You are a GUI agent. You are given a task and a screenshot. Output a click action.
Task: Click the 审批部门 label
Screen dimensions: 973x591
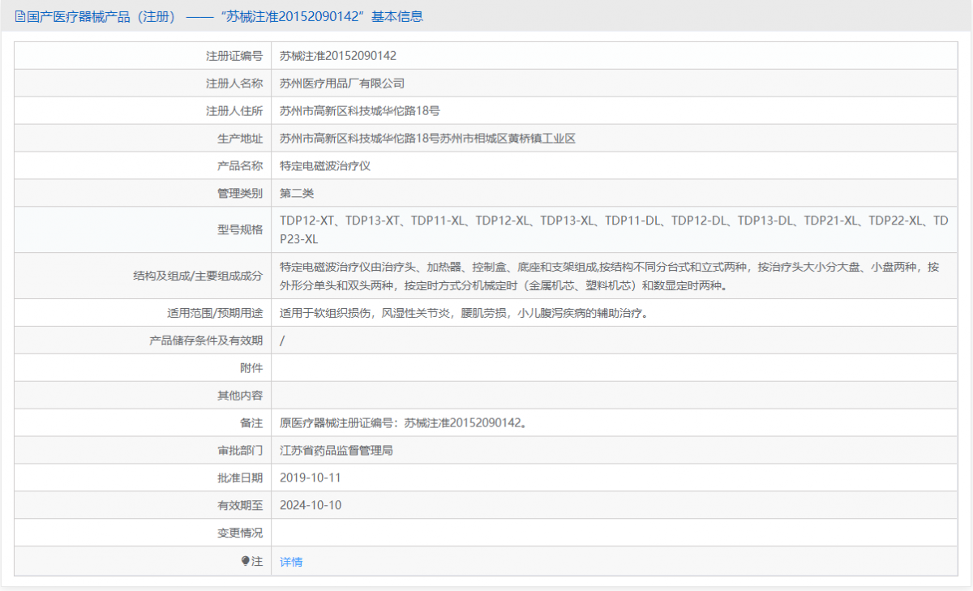click(x=240, y=451)
